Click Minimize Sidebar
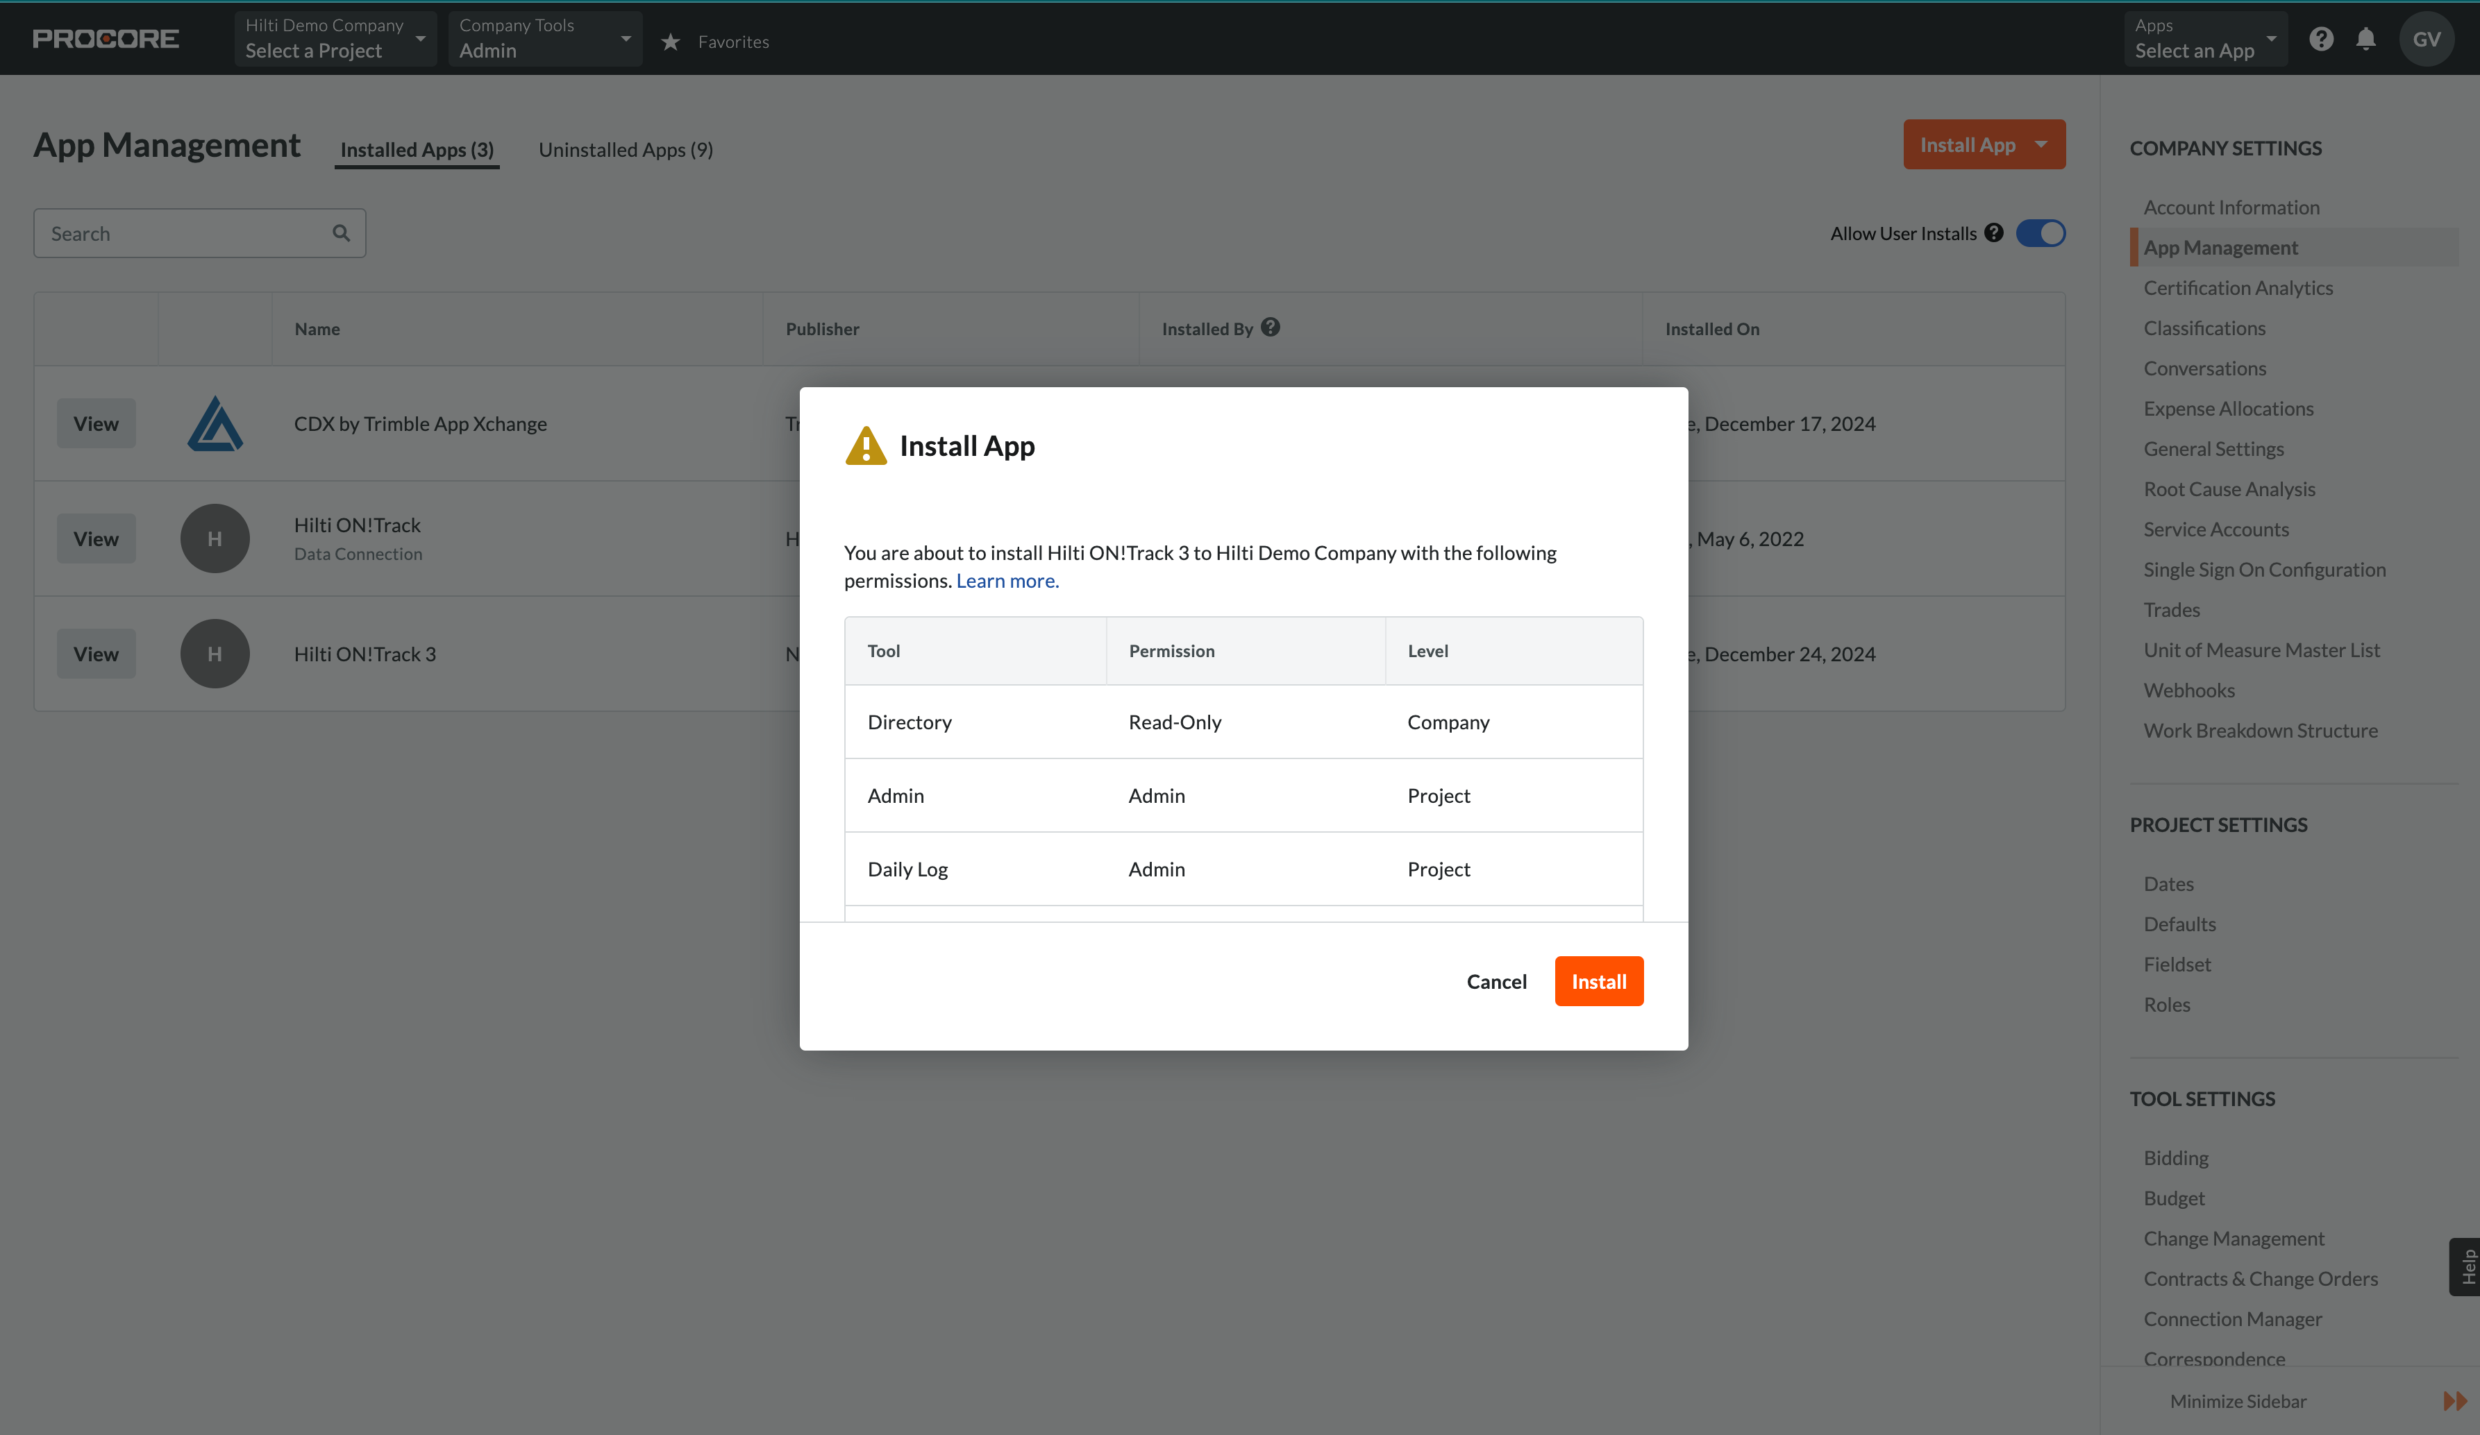The height and width of the screenshot is (1435, 2480). [x=2238, y=1402]
